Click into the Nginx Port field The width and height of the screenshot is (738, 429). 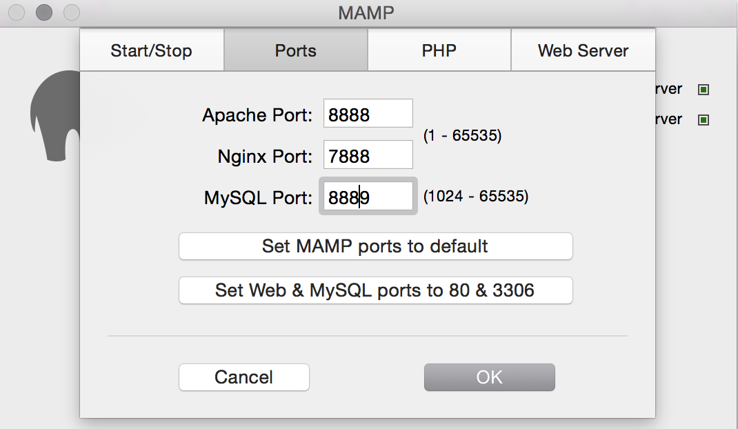(x=368, y=155)
